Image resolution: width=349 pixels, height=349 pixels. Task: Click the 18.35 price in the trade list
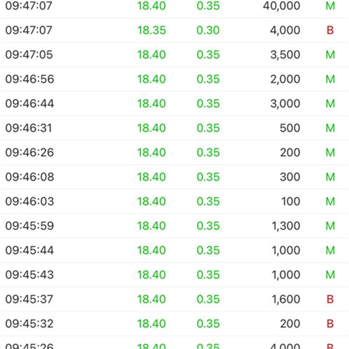point(151,30)
